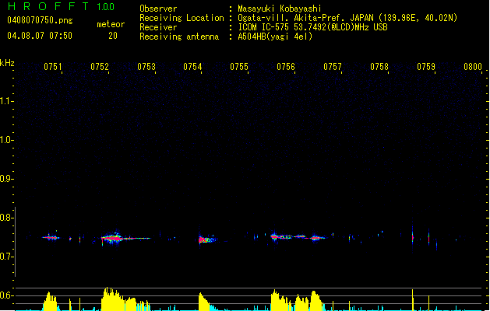
Task: Click the 1.1 kHz axis label
Action: (6, 101)
